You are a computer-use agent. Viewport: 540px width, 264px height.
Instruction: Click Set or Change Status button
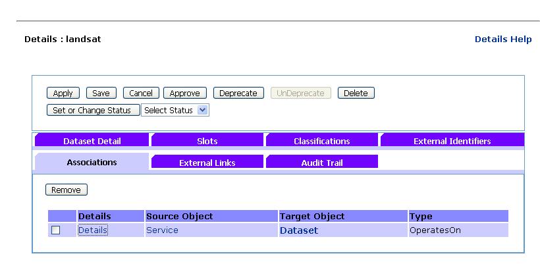point(92,111)
